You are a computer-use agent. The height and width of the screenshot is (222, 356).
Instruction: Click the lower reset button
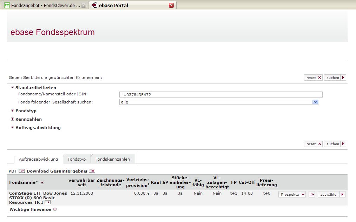pyautogui.click(x=313, y=144)
